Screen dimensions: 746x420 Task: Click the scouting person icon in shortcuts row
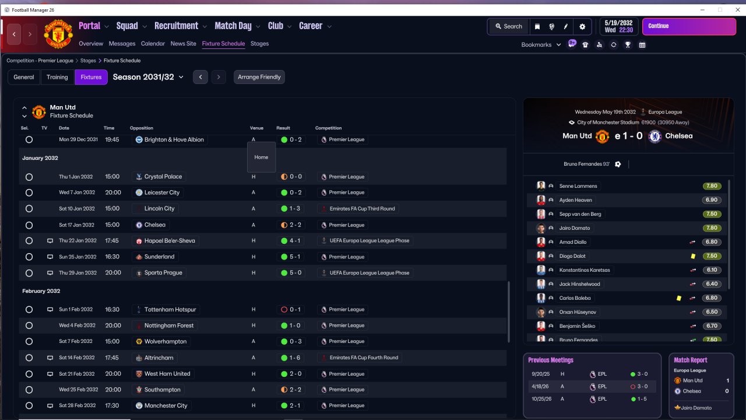tap(599, 45)
